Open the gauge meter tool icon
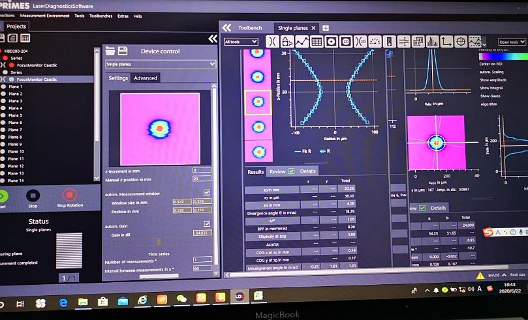 coord(375,41)
